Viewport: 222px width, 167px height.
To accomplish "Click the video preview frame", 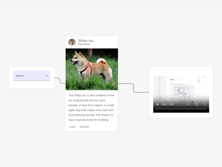I will point(181,94).
